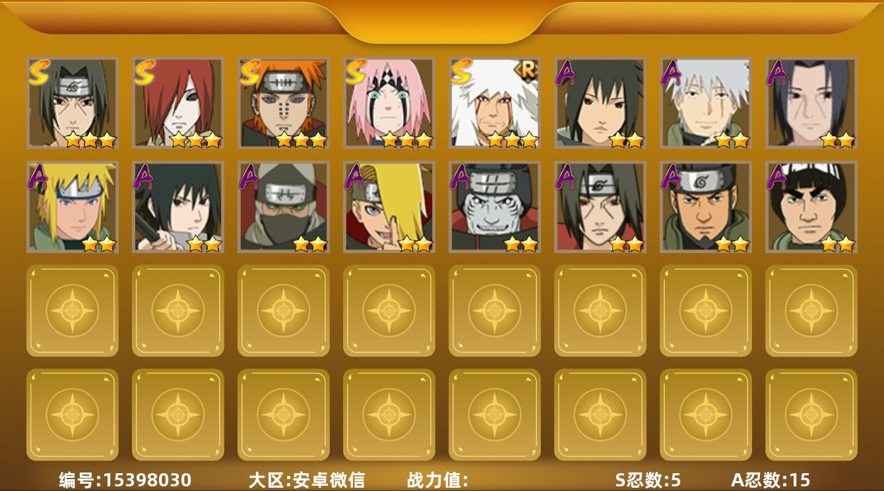The image size is (884, 491).
Task: Select the white-haired S-rank portrait with R badge
Action: click(494, 103)
